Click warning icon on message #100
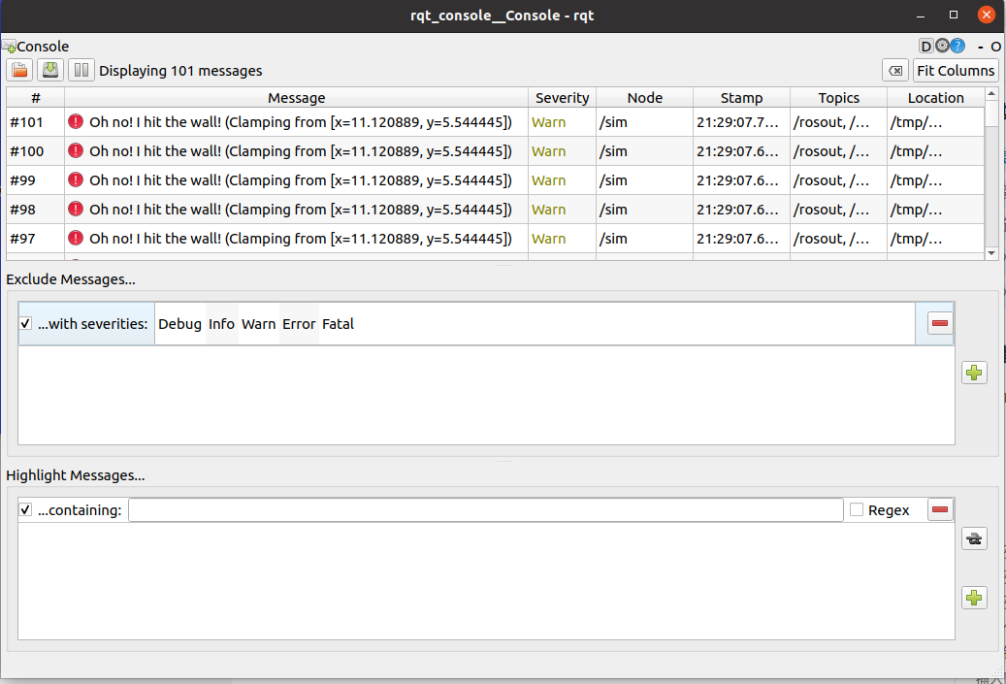This screenshot has width=1006, height=684. (x=76, y=150)
